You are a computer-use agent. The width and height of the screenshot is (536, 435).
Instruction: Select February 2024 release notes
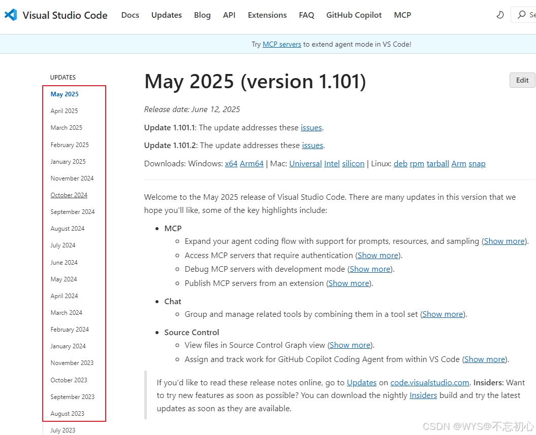point(70,330)
